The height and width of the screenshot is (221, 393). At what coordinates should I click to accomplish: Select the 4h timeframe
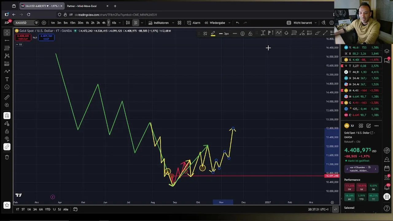click(104, 23)
